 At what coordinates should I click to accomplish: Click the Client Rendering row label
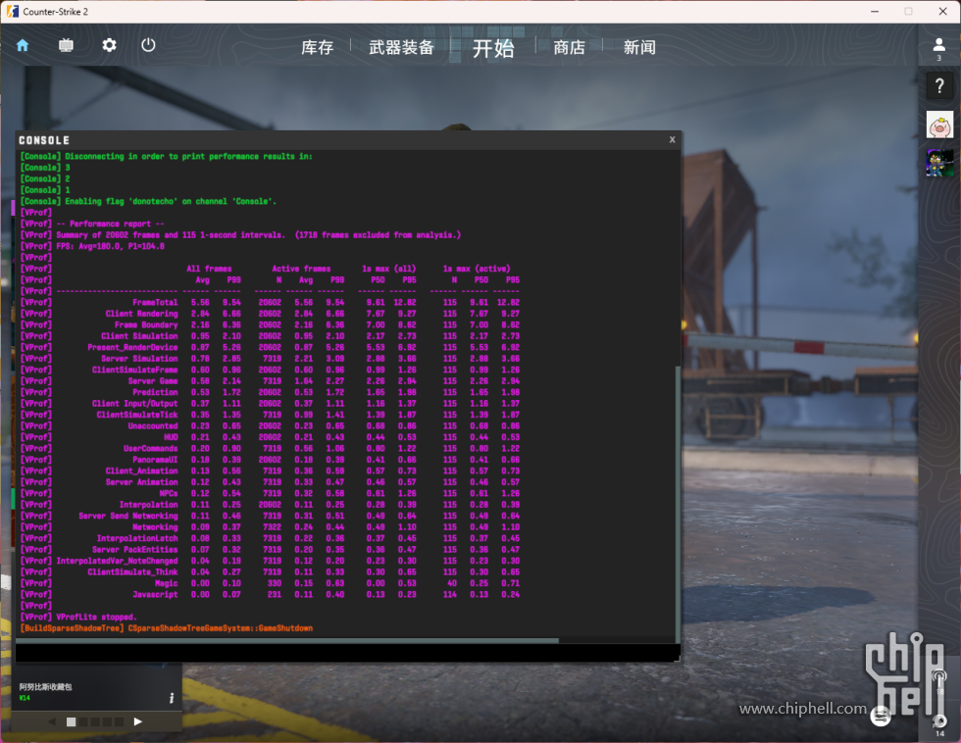[x=141, y=314]
